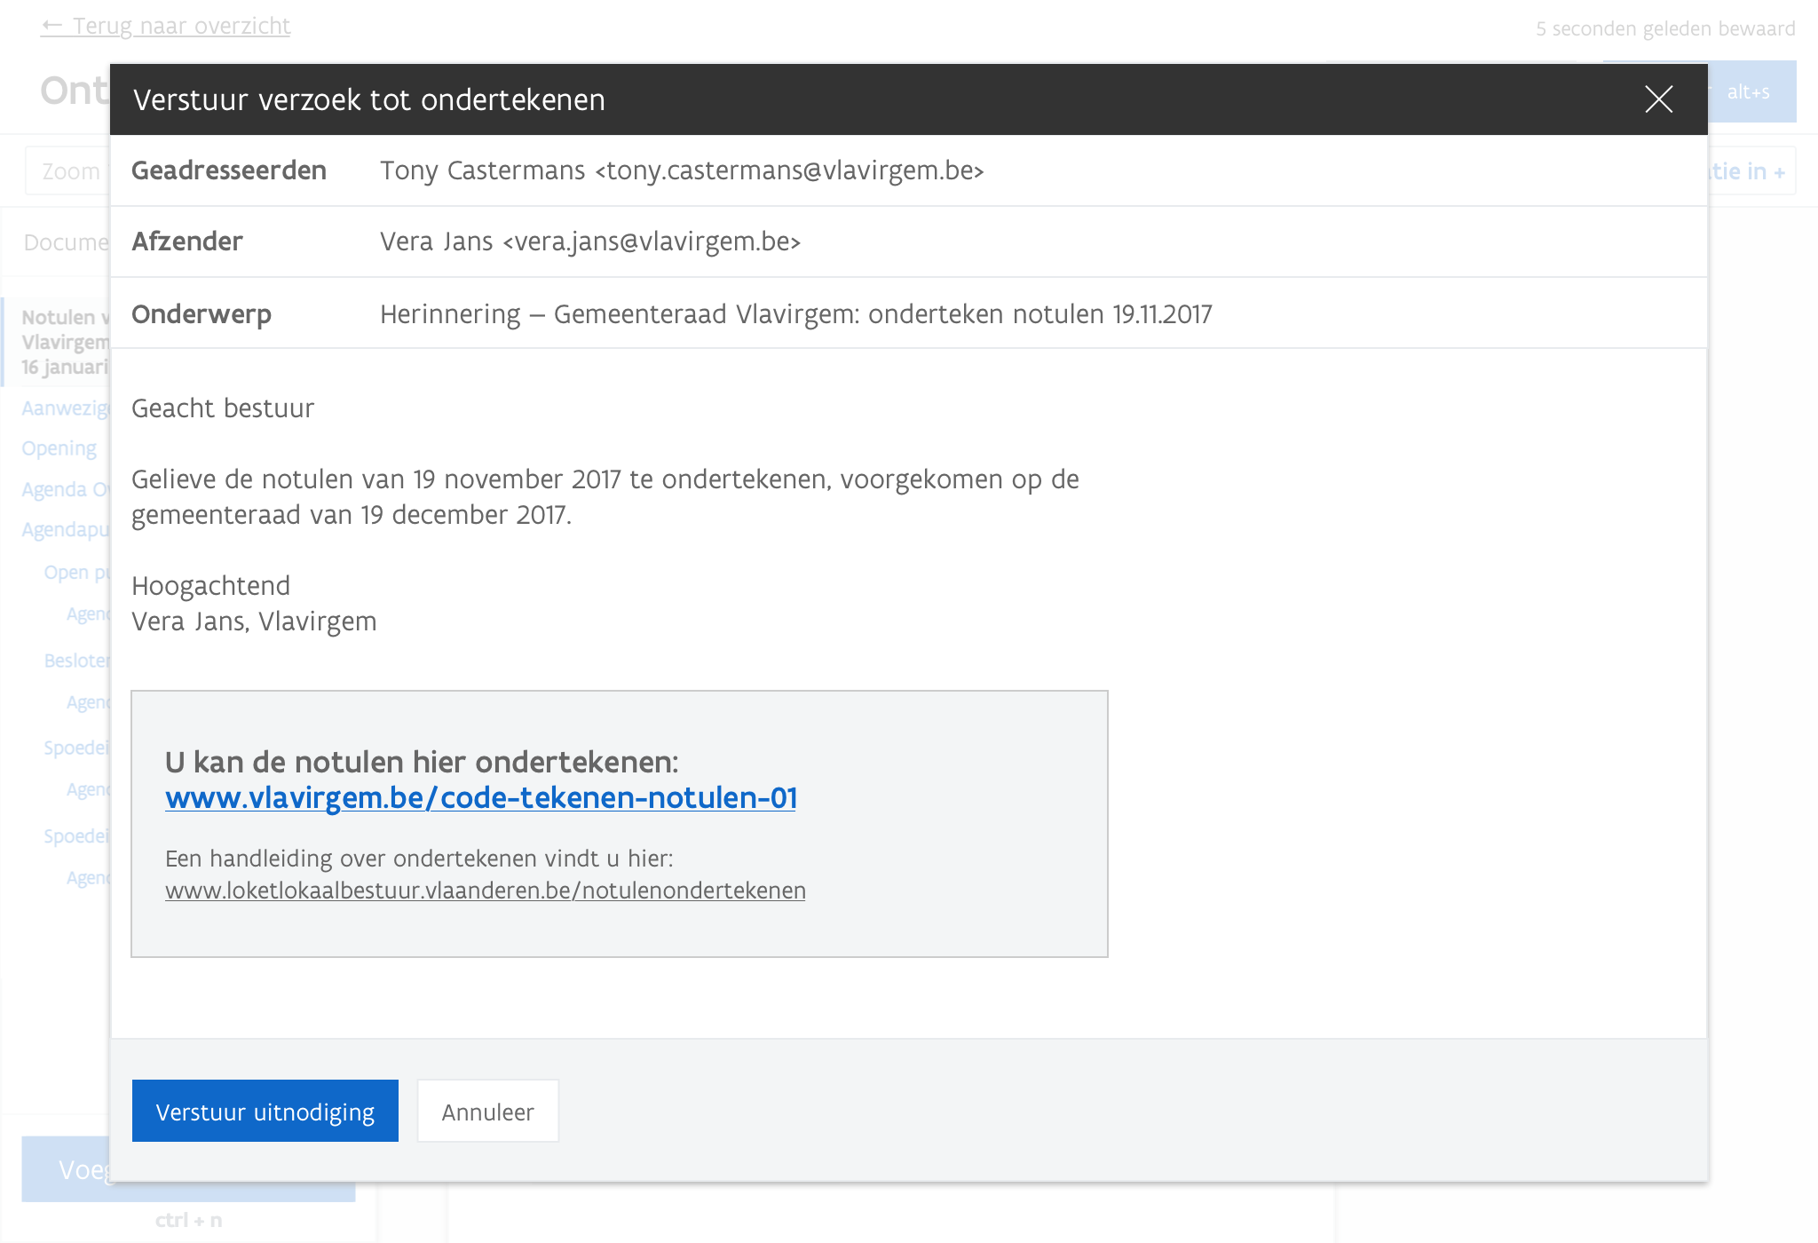Click the alt+s save button
1818x1243 pixels.
pyautogui.click(x=1752, y=92)
